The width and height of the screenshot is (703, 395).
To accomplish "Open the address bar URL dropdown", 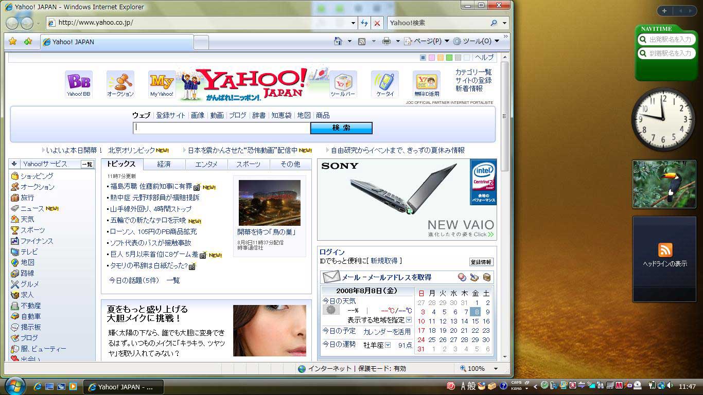I will (353, 23).
